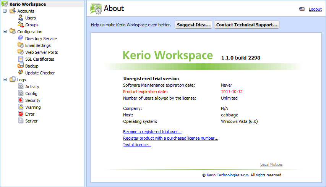Image resolution: width=326 pixels, height=187 pixels.
Task: Collapse the Logs tree node
Action: tap(5, 80)
